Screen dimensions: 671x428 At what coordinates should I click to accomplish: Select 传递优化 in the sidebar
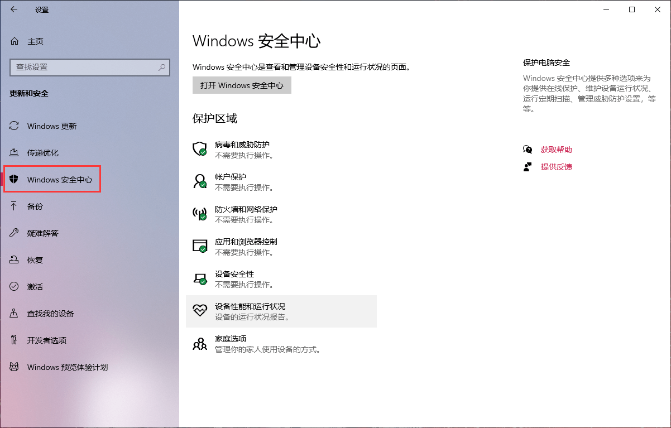click(42, 152)
